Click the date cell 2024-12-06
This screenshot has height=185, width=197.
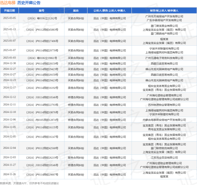10,119
